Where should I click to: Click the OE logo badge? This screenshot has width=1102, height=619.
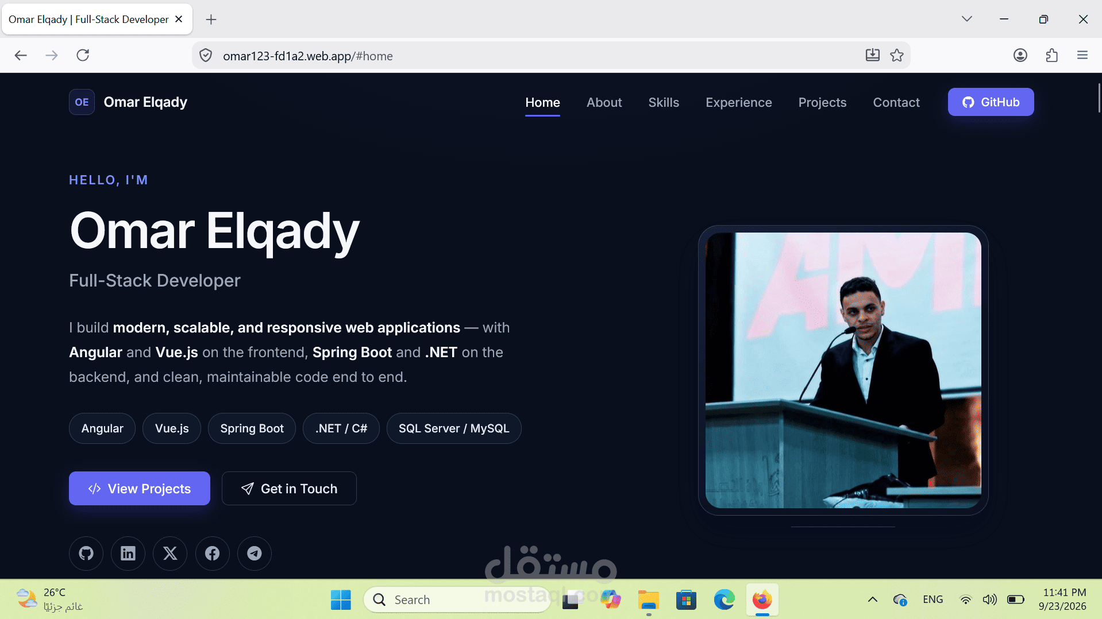[82, 102]
